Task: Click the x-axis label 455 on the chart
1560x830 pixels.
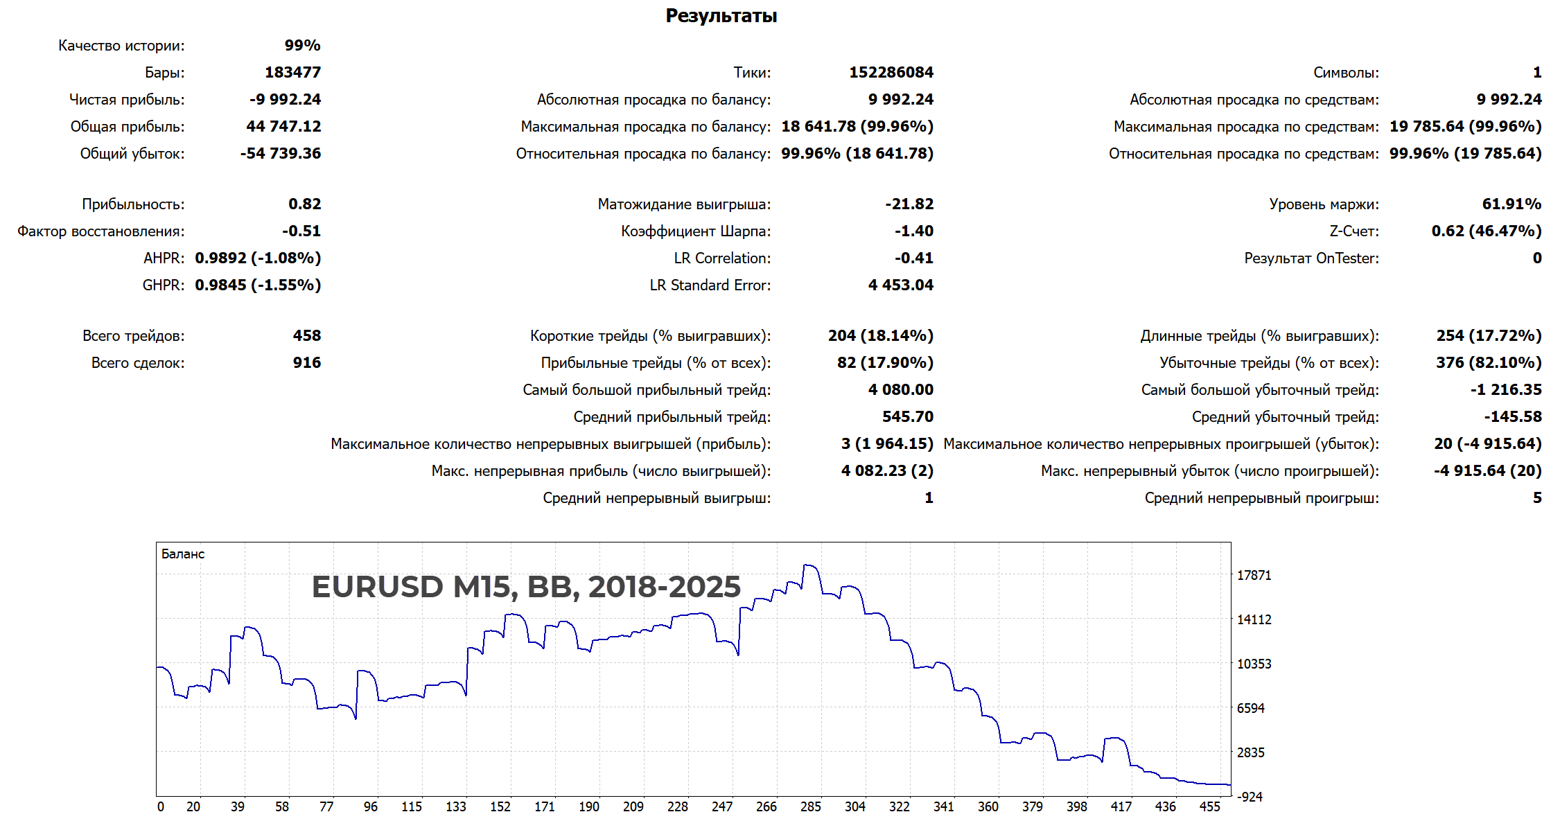Action: (x=1209, y=806)
